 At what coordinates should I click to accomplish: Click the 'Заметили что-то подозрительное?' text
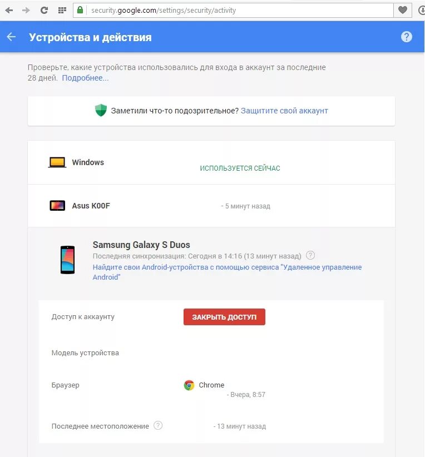click(175, 111)
